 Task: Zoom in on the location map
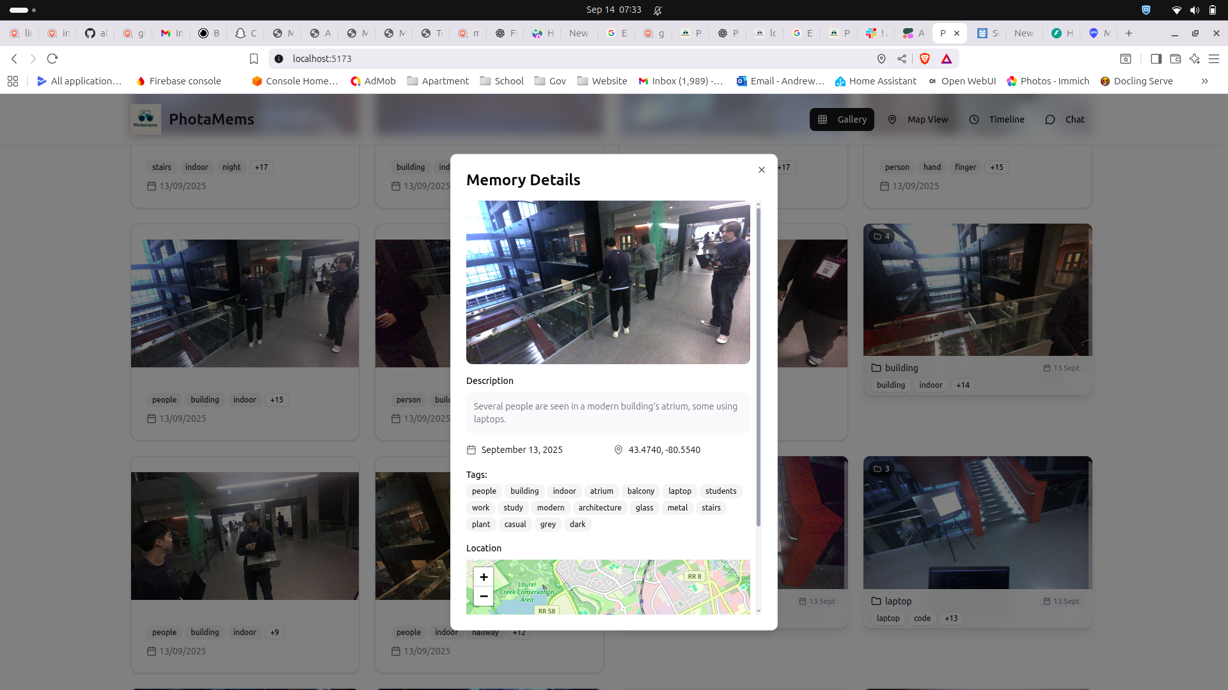point(484,577)
